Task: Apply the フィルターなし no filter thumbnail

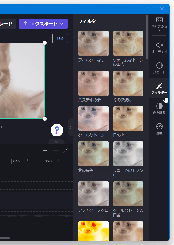Action: (x=93, y=43)
